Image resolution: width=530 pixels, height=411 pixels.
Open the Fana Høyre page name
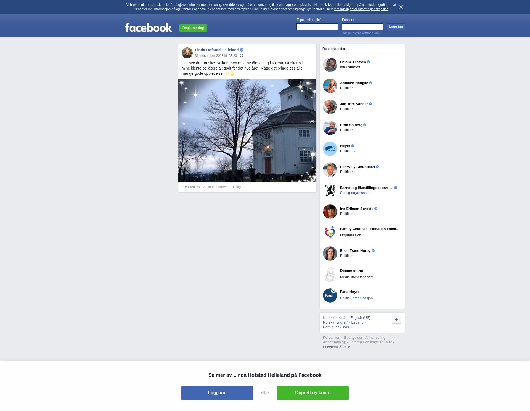coord(350,292)
